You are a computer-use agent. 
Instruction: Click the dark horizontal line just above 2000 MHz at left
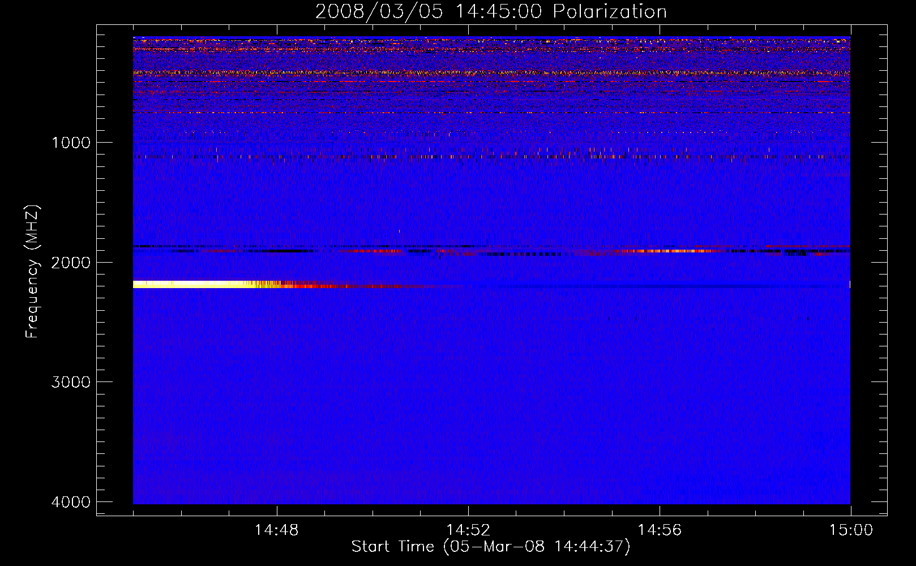pyautogui.click(x=170, y=246)
